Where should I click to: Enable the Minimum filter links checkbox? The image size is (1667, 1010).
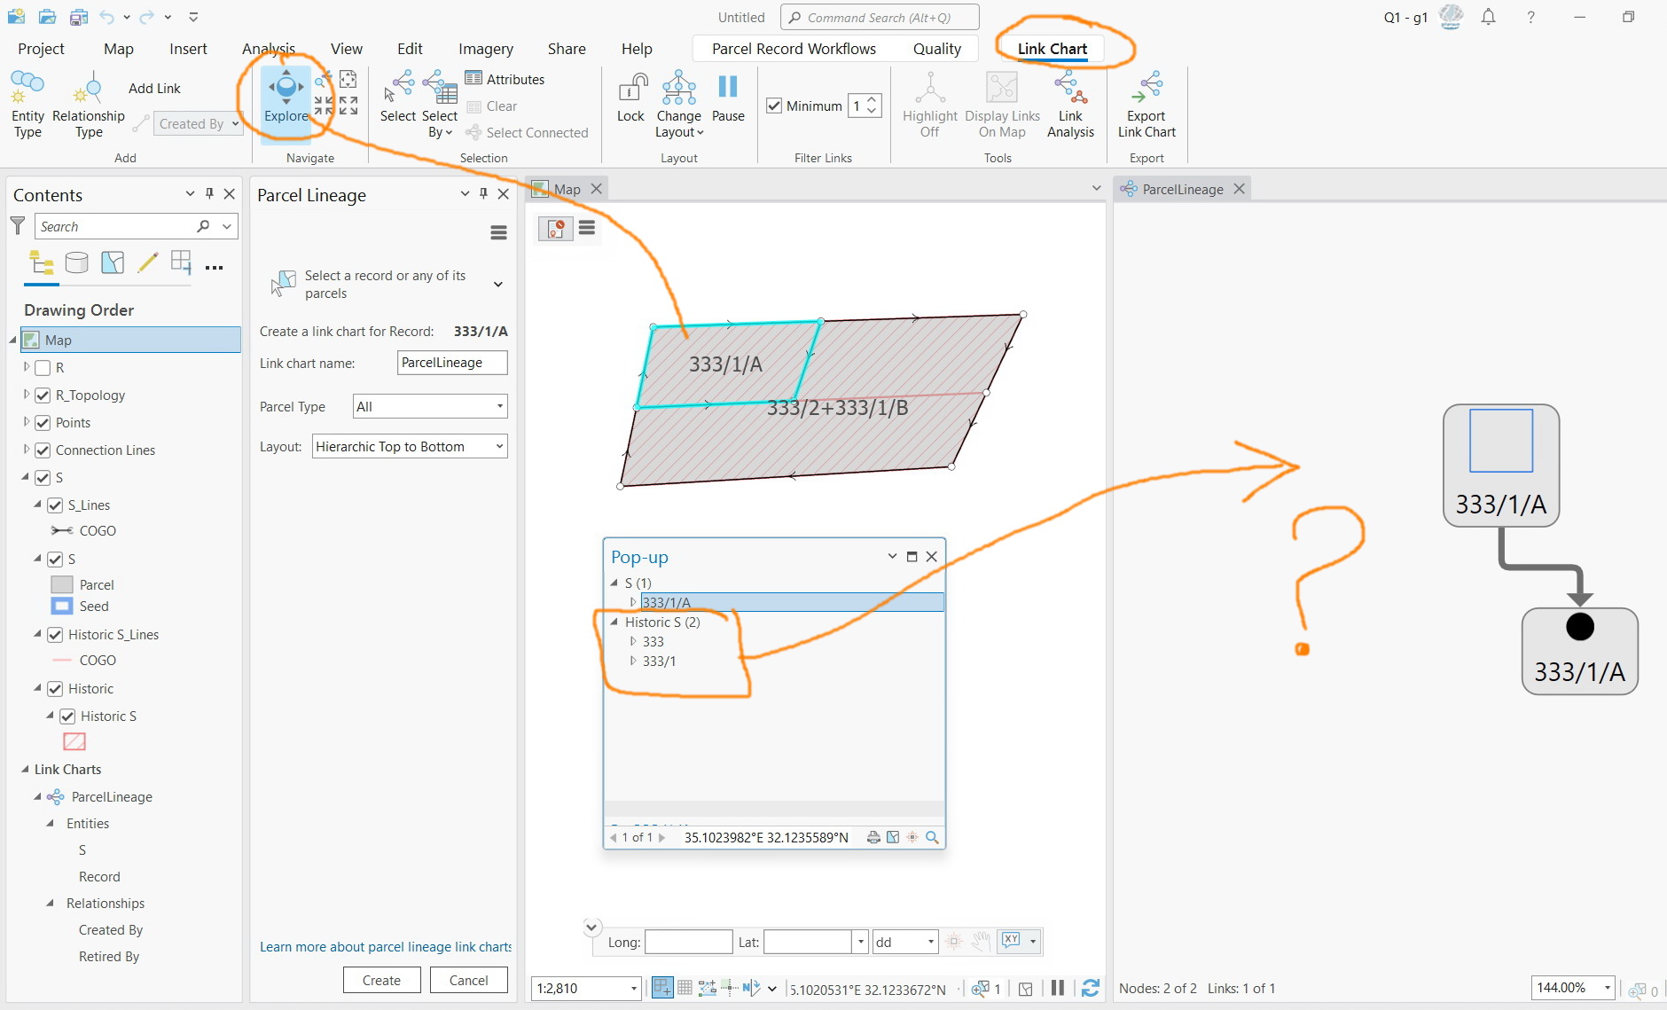coord(774,106)
